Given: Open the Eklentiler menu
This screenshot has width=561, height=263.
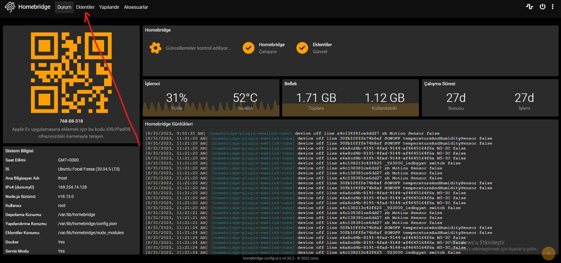Looking at the screenshot, I should (x=85, y=7).
